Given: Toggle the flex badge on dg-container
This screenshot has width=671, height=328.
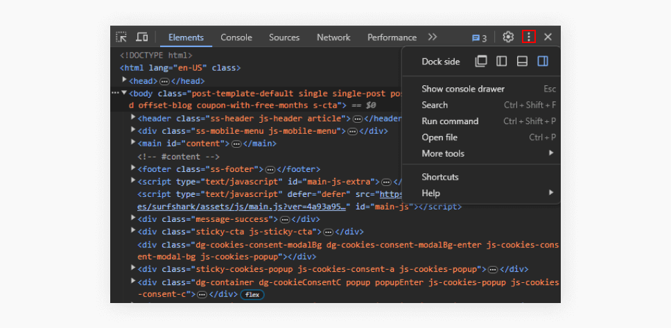Looking at the screenshot, I should [x=252, y=295].
